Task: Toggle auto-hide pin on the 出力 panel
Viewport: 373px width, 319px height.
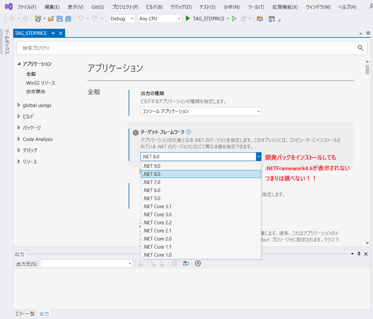Action: coord(359,254)
